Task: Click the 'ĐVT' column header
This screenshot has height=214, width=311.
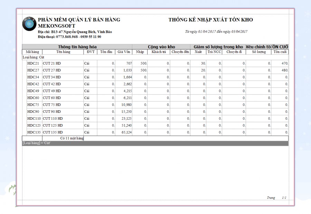Action: point(91,52)
